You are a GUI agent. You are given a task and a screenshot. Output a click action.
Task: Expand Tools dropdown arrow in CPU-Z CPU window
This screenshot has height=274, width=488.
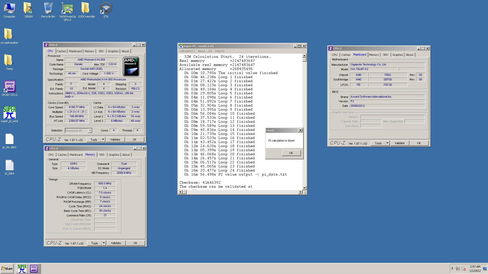coord(103,140)
